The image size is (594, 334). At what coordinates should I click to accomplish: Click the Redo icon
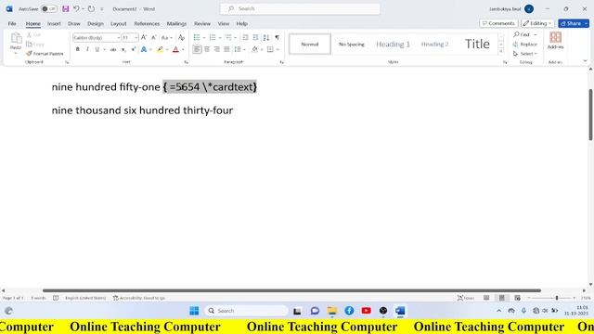91,8
